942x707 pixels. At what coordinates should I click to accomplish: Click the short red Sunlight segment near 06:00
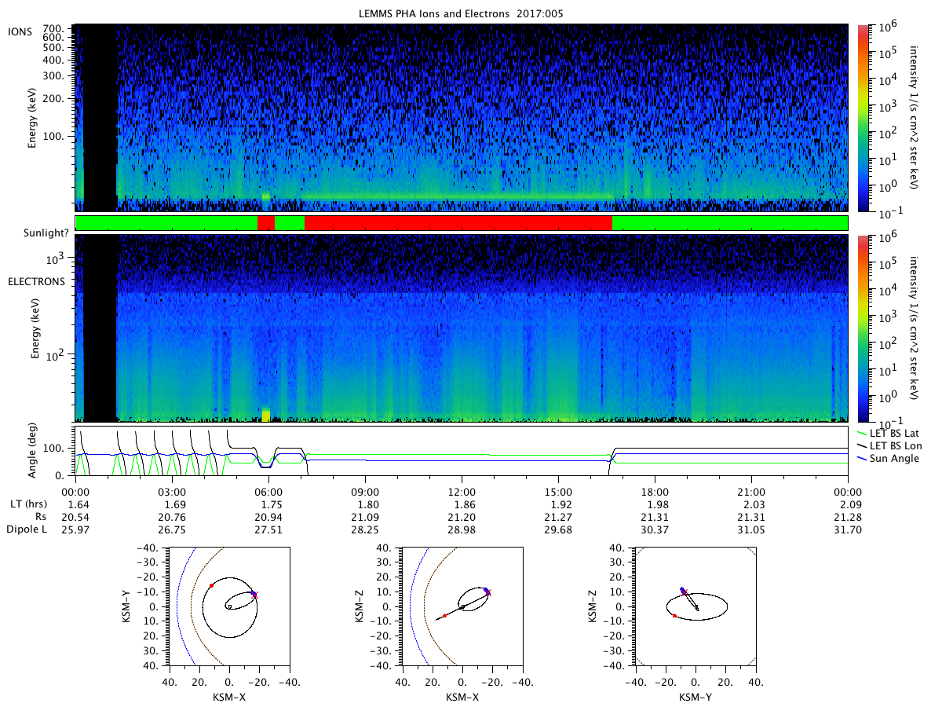pos(266,223)
